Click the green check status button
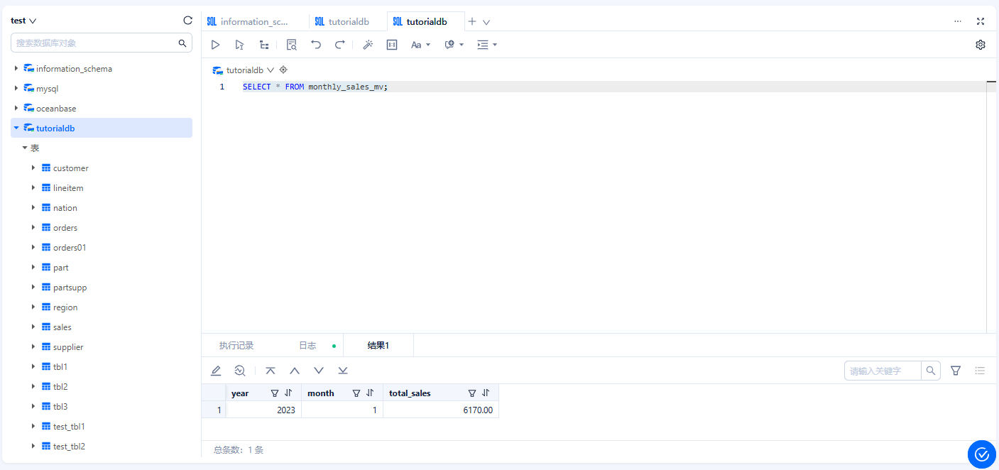Image resolution: width=999 pixels, height=470 pixels. coord(981,454)
